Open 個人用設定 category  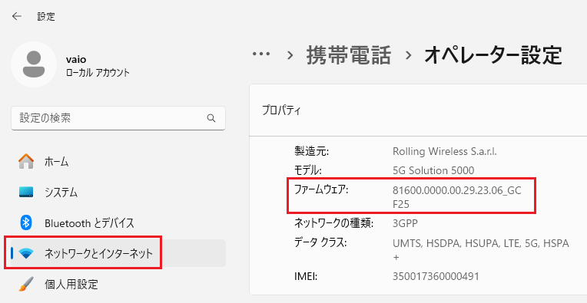pos(118,285)
